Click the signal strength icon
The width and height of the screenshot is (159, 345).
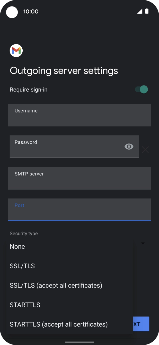tap(140, 11)
